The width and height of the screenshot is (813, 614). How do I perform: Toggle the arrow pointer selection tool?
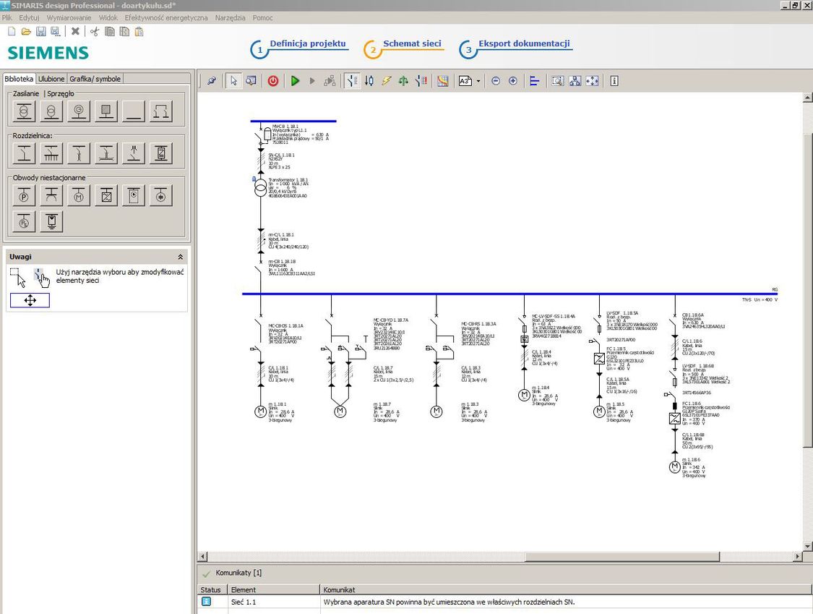click(x=234, y=81)
